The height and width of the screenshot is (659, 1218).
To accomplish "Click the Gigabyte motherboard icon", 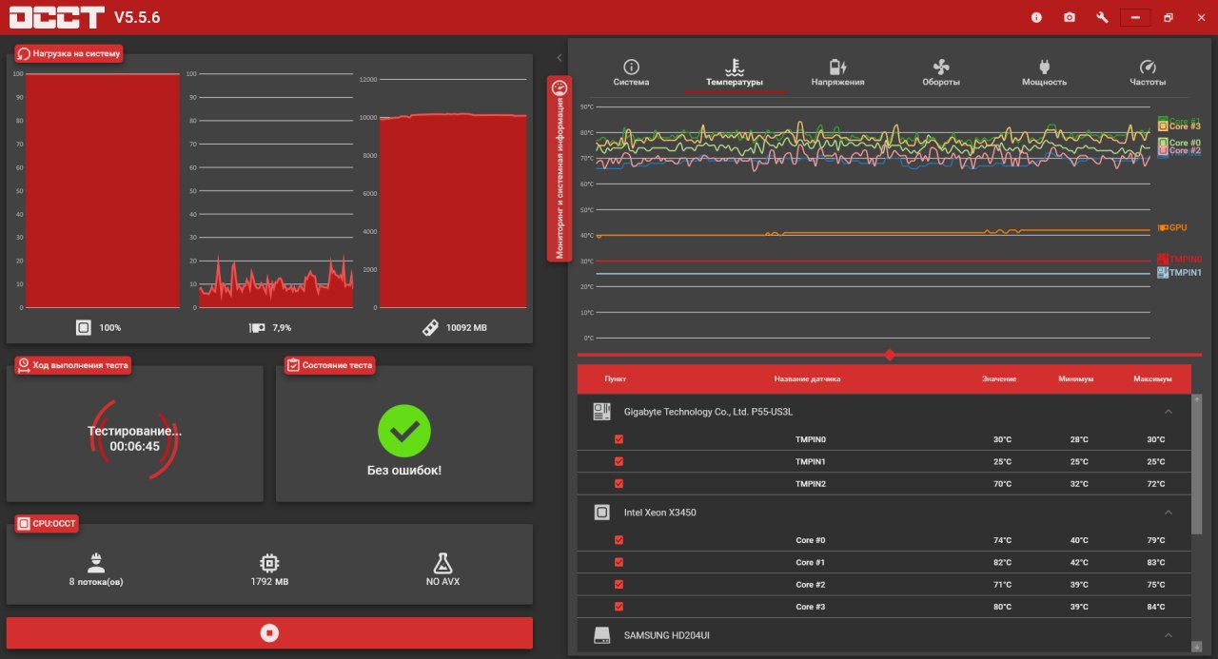I will (x=601, y=412).
